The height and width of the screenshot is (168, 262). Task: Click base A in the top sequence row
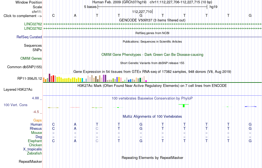click(75, 15)
